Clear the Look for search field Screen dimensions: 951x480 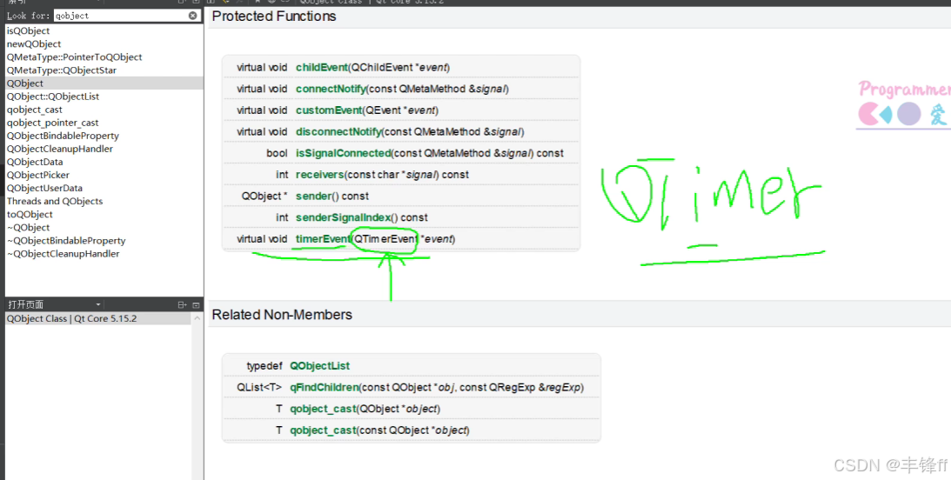193,16
